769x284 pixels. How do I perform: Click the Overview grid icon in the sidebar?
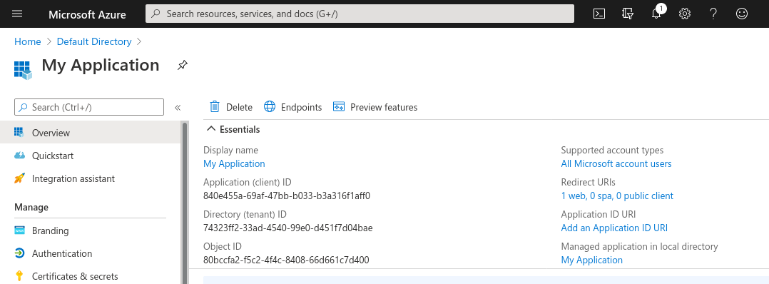(x=19, y=133)
